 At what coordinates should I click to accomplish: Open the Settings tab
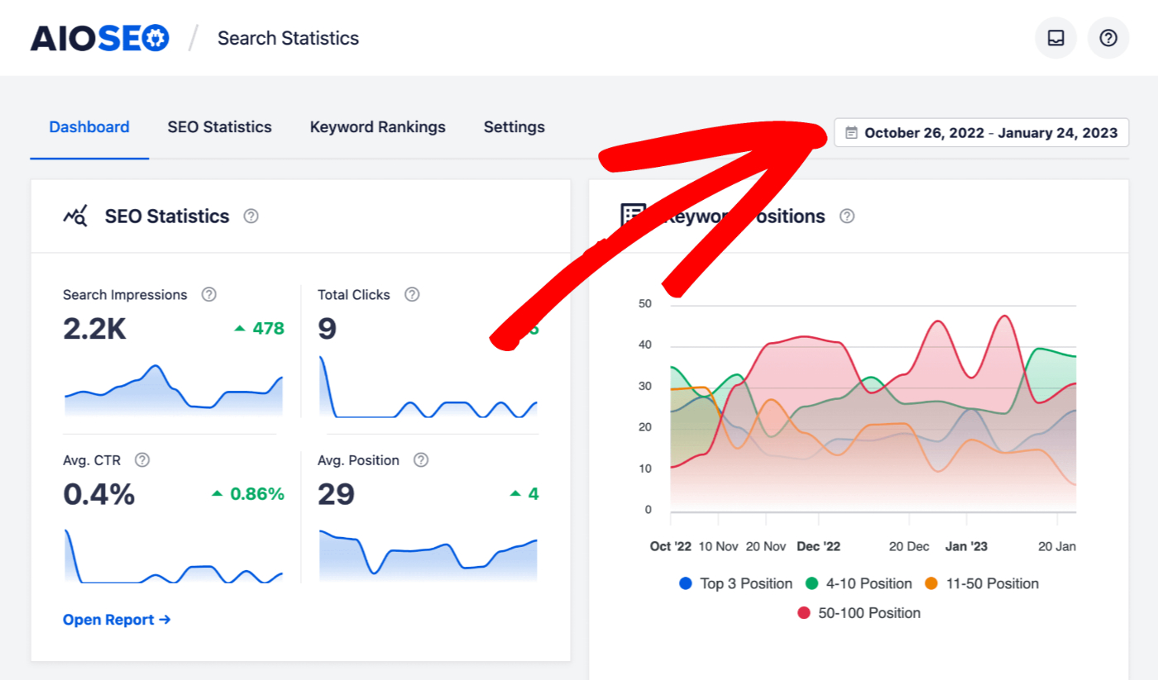click(514, 127)
